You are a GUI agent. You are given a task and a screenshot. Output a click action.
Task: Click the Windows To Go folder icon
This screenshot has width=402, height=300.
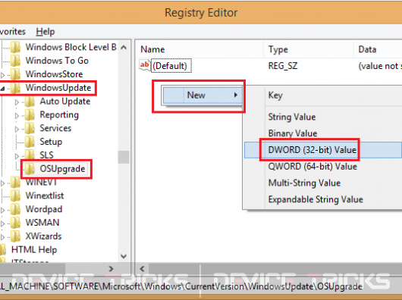[16, 61]
